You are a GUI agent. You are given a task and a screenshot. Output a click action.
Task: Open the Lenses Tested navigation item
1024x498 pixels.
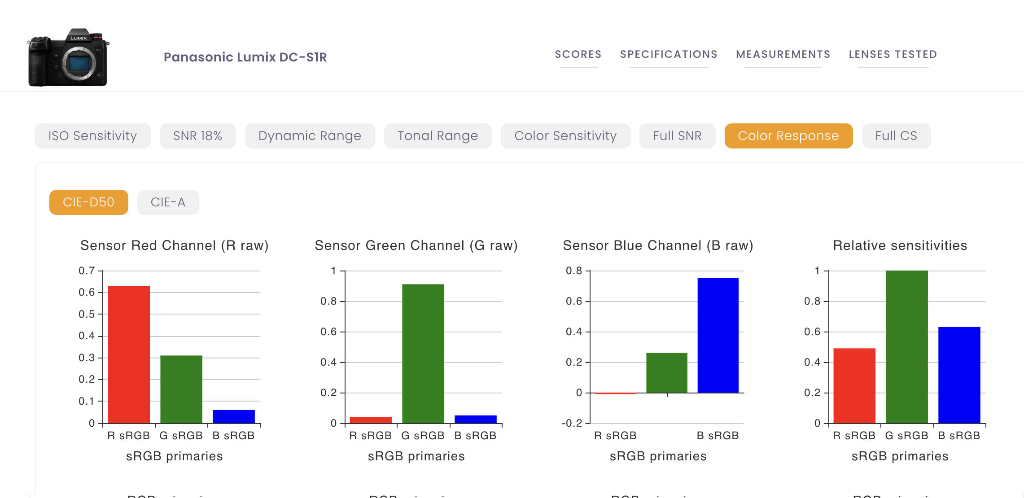[x=893, y=54]
